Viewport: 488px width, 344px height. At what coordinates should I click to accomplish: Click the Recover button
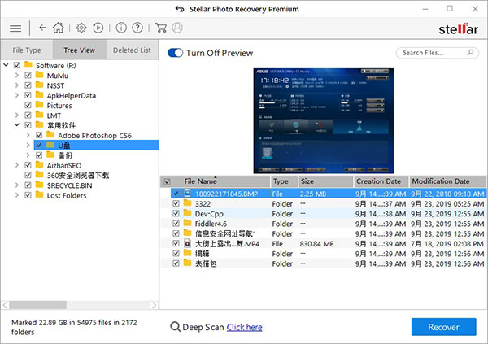(443, 327)
